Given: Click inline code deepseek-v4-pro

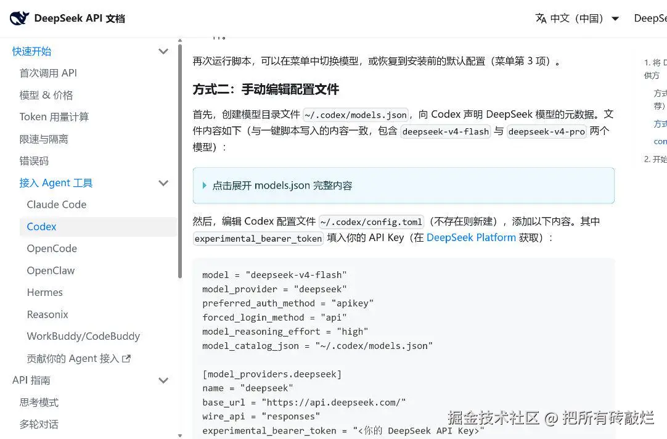Looking at the screenshot, I should (x=547, y=131).
